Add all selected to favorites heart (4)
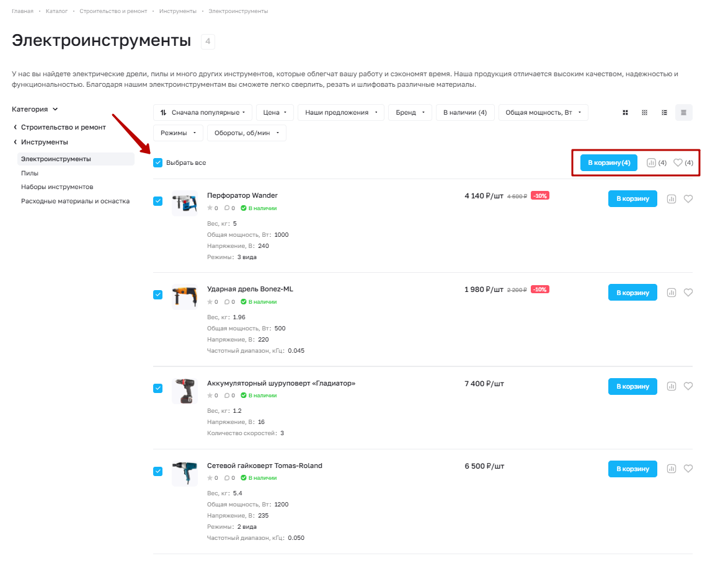 click(x=683, y=162)
